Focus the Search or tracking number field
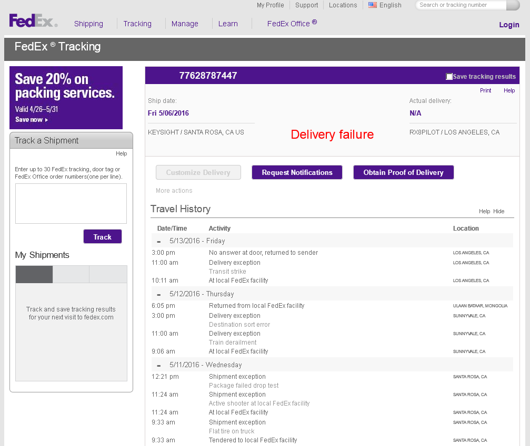530x446 pixels. [462, 5]
